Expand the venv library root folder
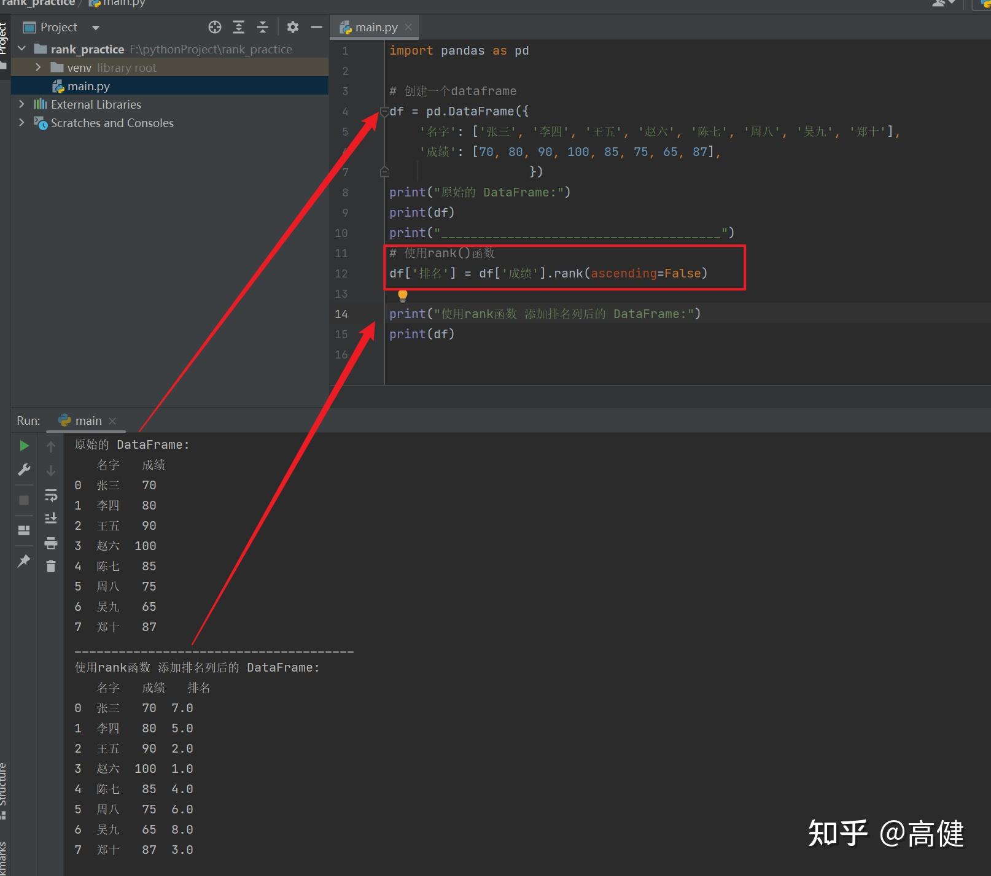 38,67
